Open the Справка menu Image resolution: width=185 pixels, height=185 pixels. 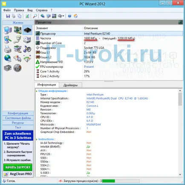click(41, 10)
